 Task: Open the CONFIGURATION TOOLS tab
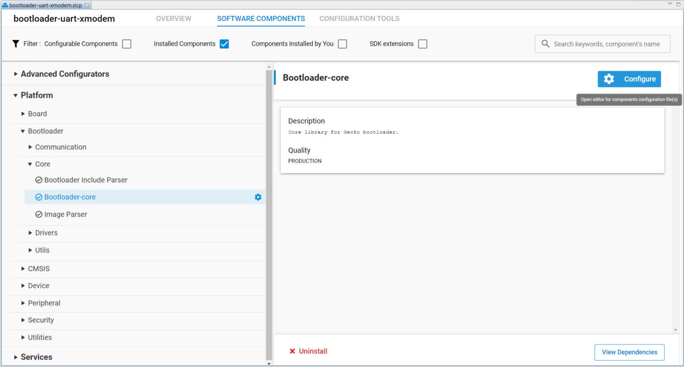[x=359, y=19]
